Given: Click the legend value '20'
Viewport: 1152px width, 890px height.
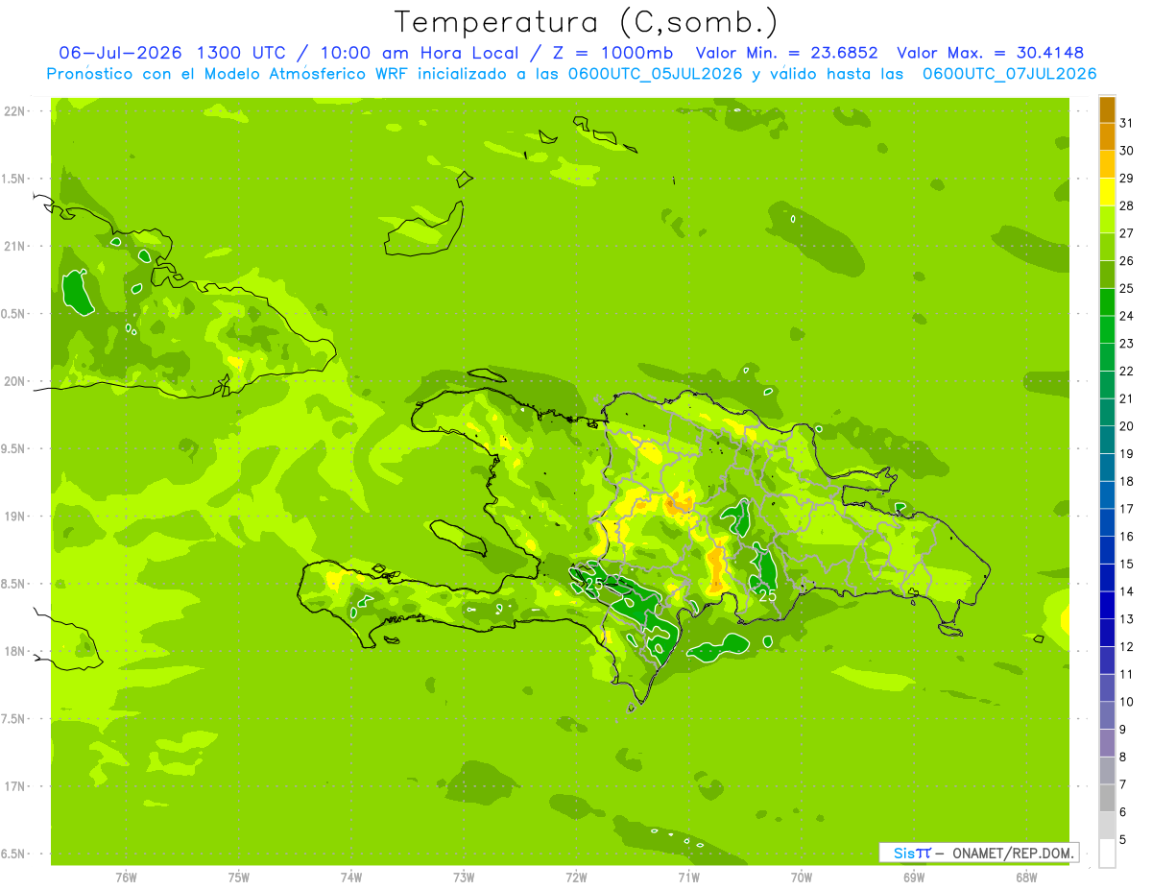Looking at the screenshot, I should 1127,425.
